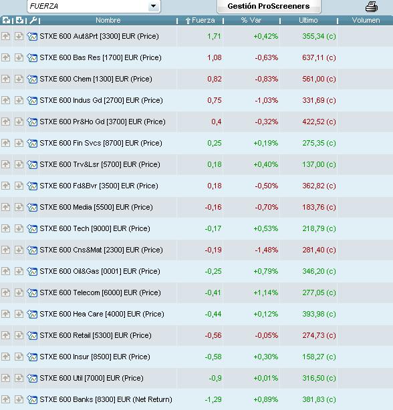Image resolution: width=393 pixels, height=410 pixels.
Task: Click down-arrow icon on Oil&Gas row
Action: tap(19, 271)
